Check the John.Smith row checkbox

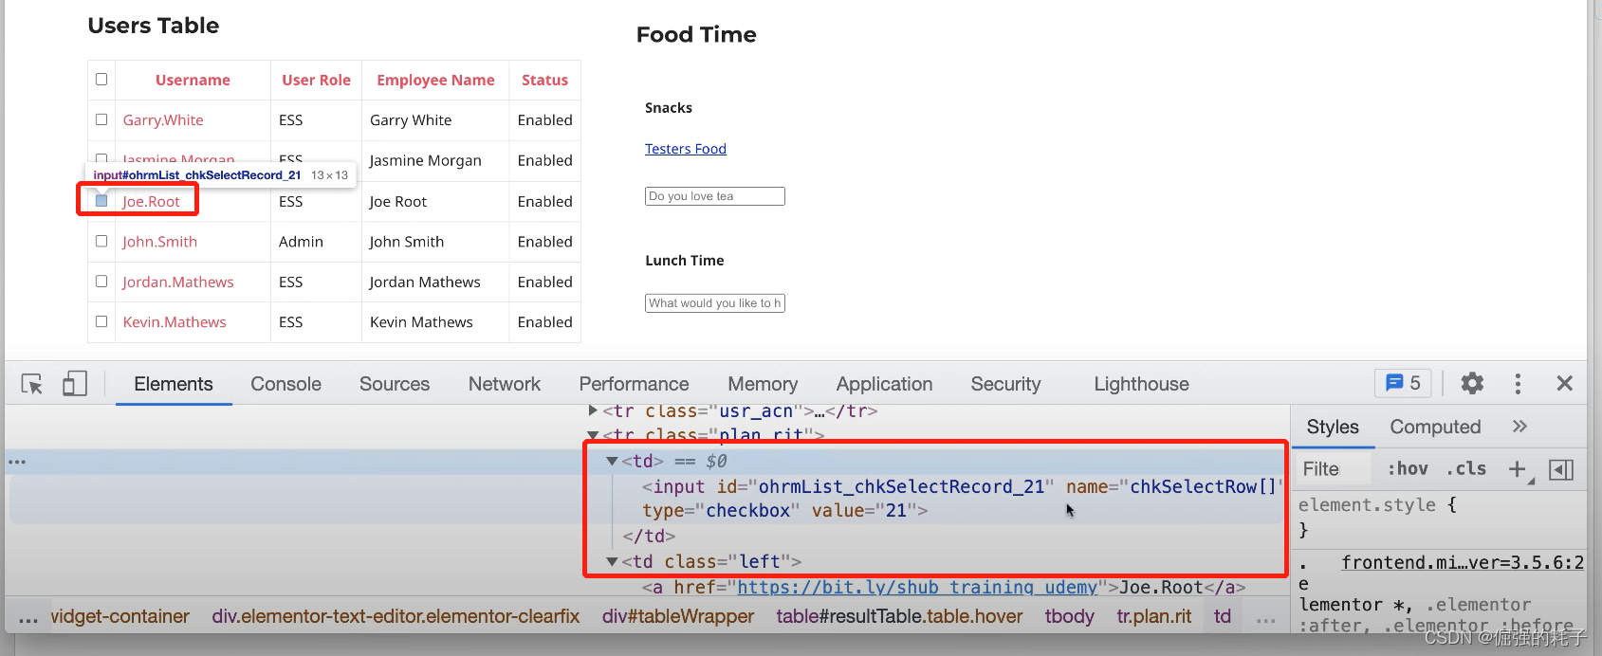coord(101,241)
